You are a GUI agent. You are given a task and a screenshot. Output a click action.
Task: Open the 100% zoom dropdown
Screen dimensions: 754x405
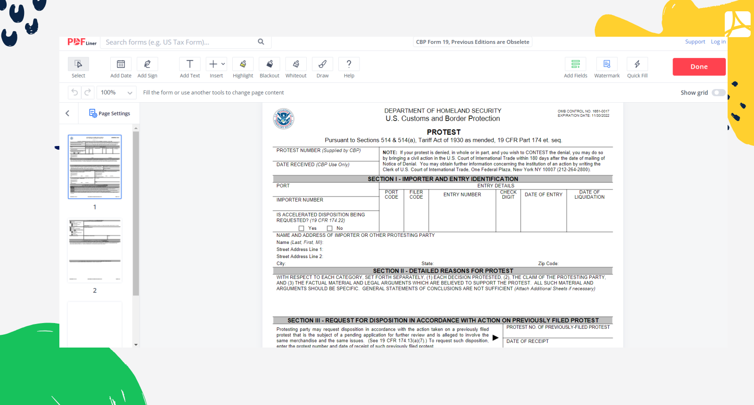[x=116, y=92]
